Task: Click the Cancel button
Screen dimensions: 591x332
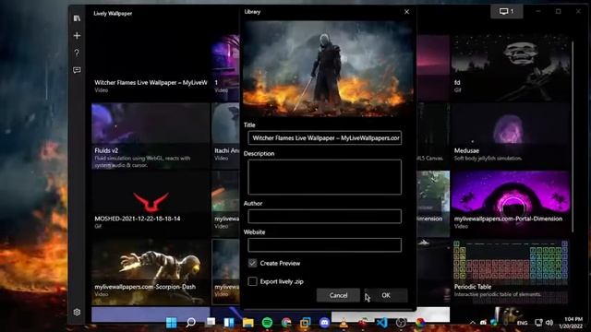Action: pos(338,295)
